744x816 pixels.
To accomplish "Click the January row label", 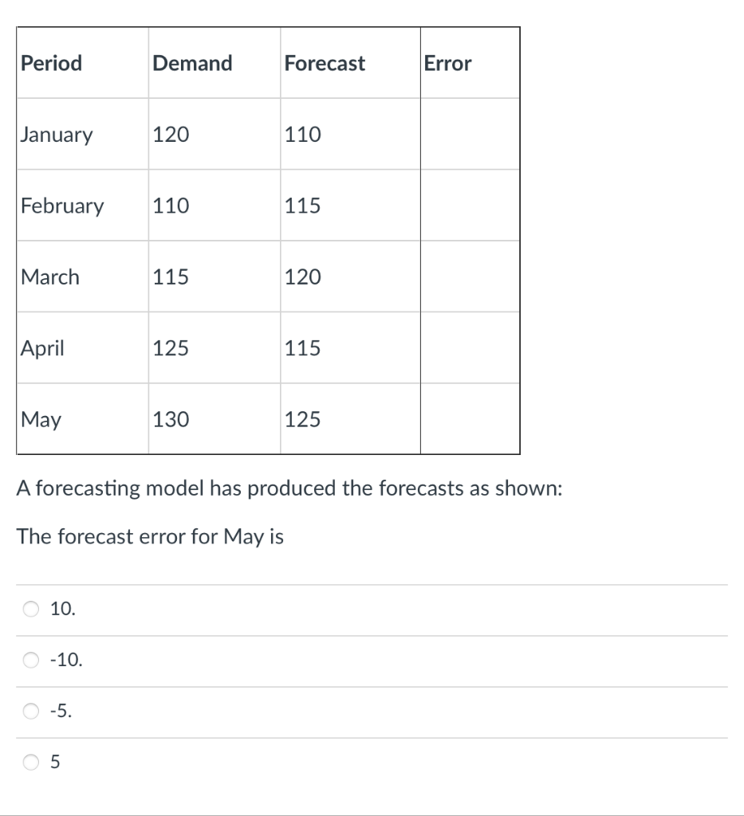I will pyautogui.click(x=56, y=134).
